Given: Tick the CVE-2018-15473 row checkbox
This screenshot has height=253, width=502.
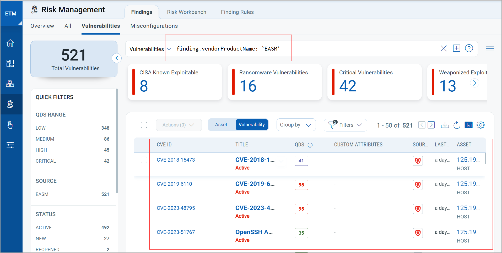Looking at the screenshot, I should point(144,159).
